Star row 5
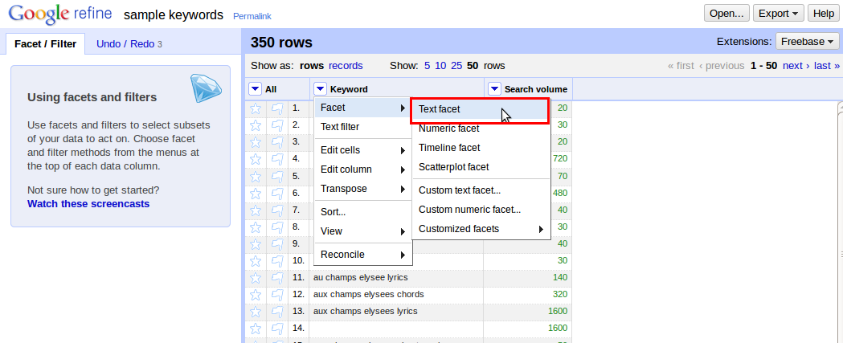The width and height of the screenshot is (843, 343). pyautogui.click(x=256, y=177)
